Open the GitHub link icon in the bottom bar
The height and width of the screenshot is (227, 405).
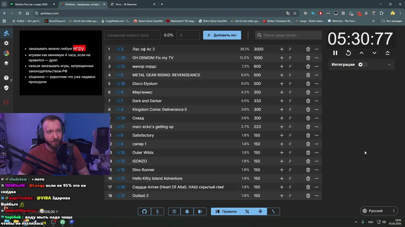pos(145,212)
